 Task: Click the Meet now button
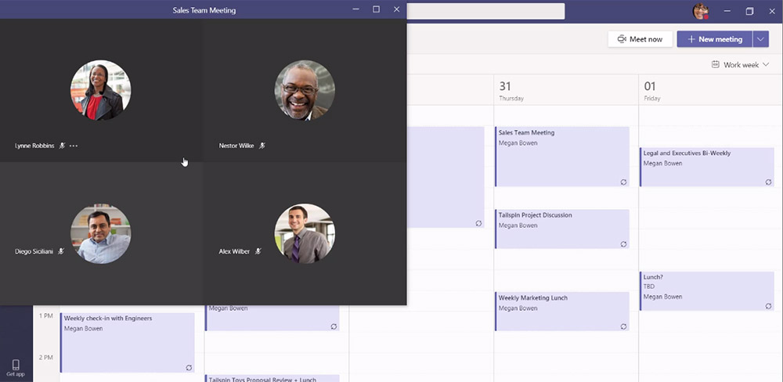tap(640, 39)
